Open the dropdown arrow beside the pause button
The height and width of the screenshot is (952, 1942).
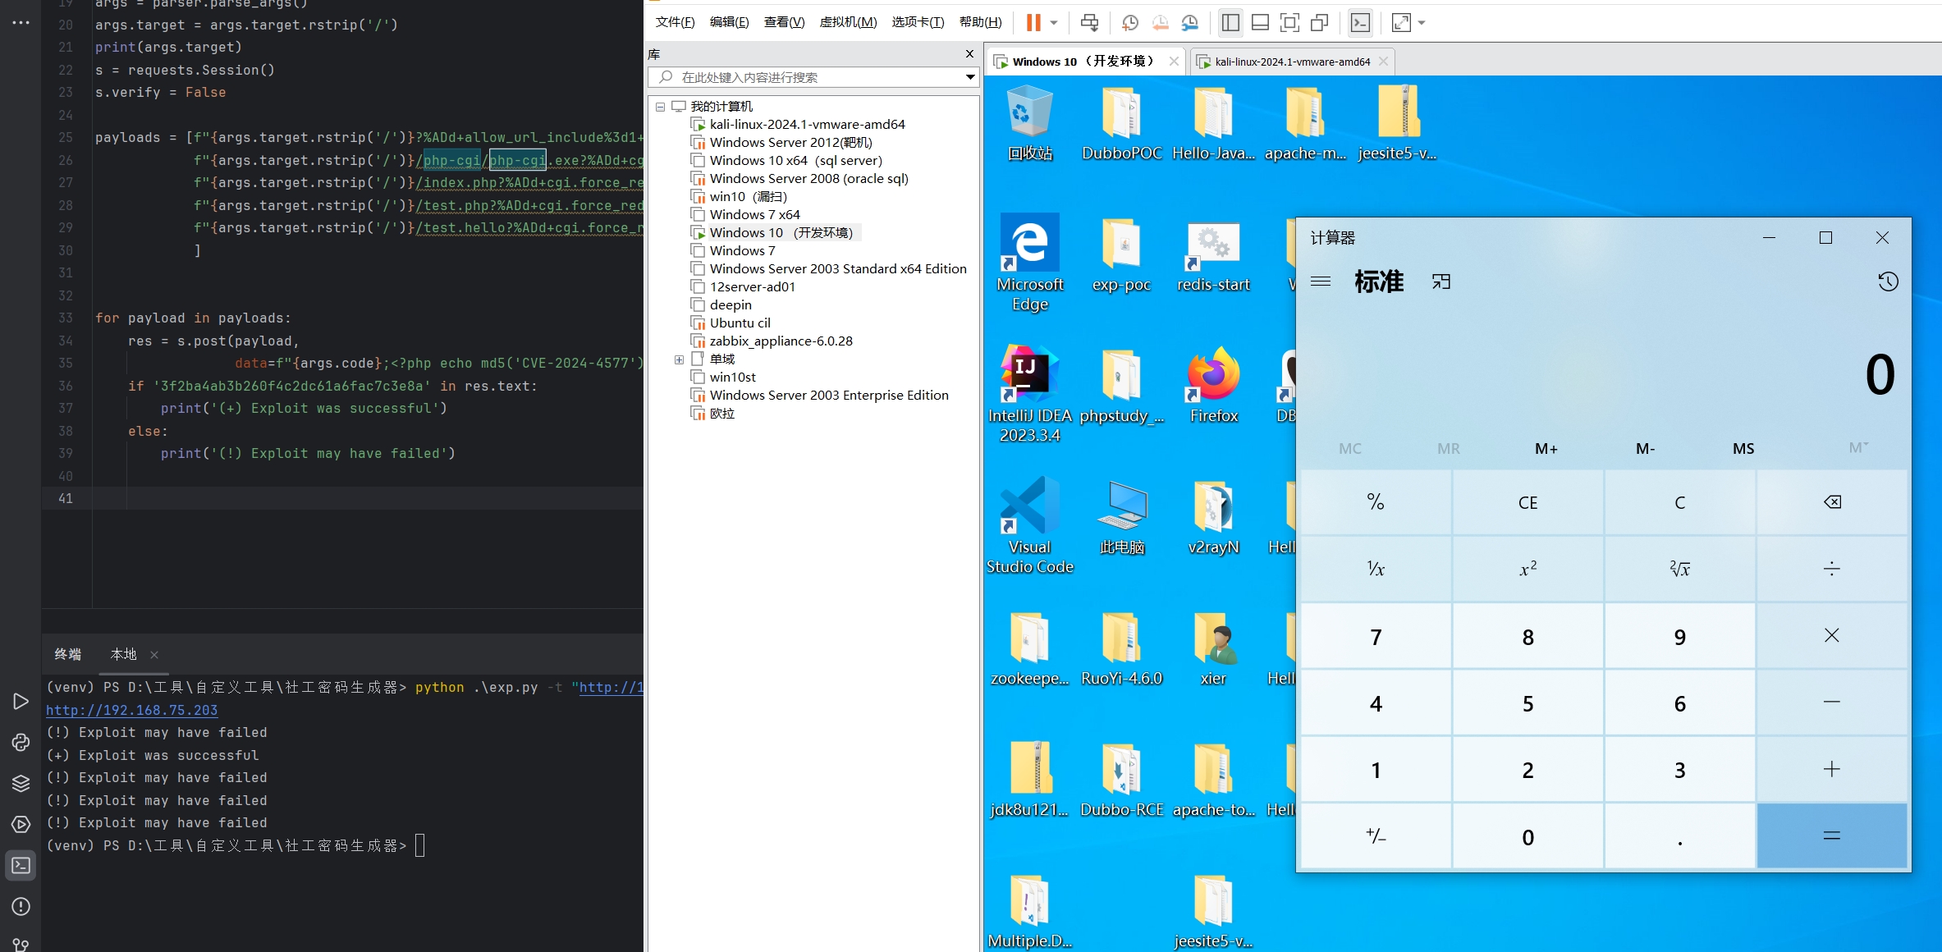click(x=1054, y=23)
